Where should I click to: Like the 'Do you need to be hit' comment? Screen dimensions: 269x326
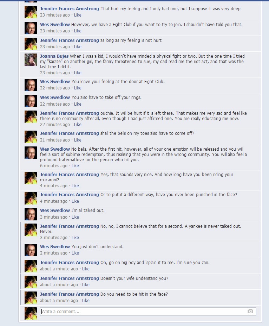click(x=86, y=300)
